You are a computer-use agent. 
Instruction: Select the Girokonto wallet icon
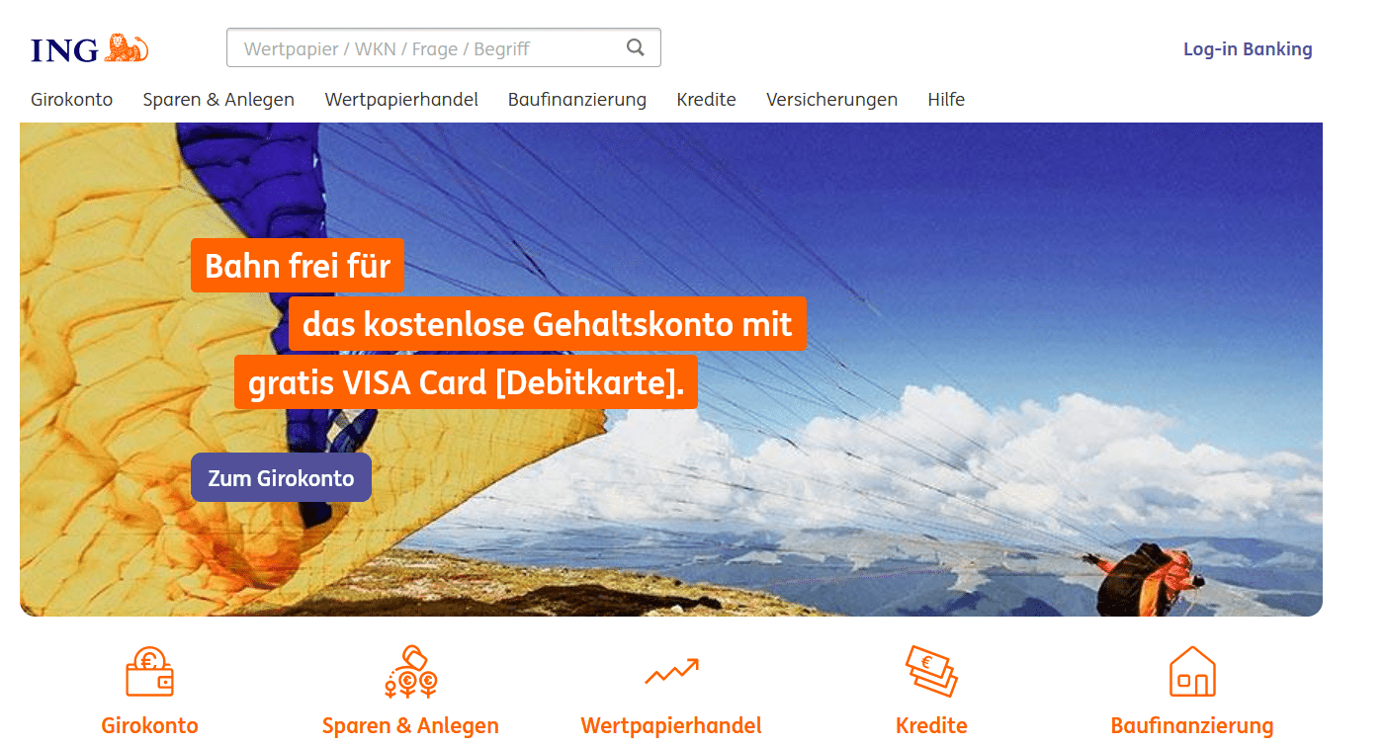point(150,672)
